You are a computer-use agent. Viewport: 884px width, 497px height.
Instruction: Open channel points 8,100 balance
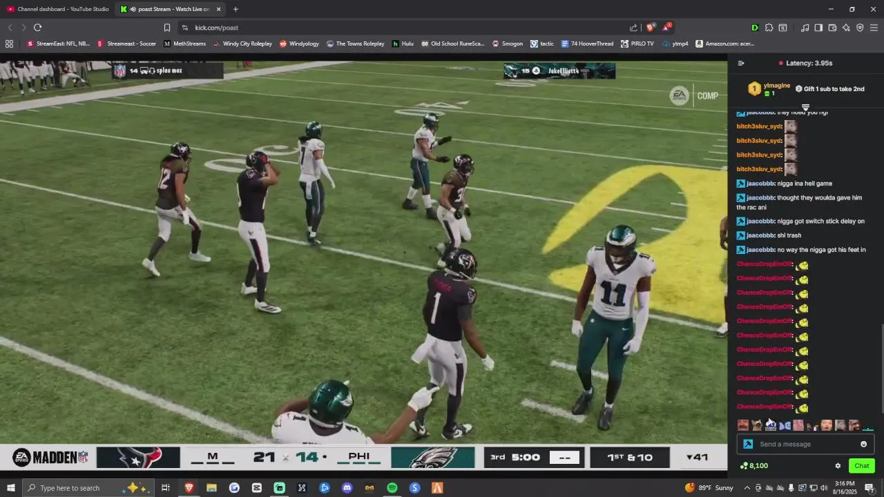(753, 466)
